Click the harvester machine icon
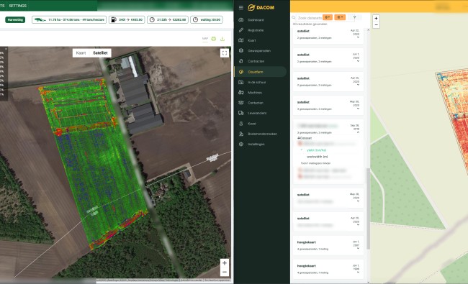The height and width of the screenshot is (284, 468). point(40,19)
